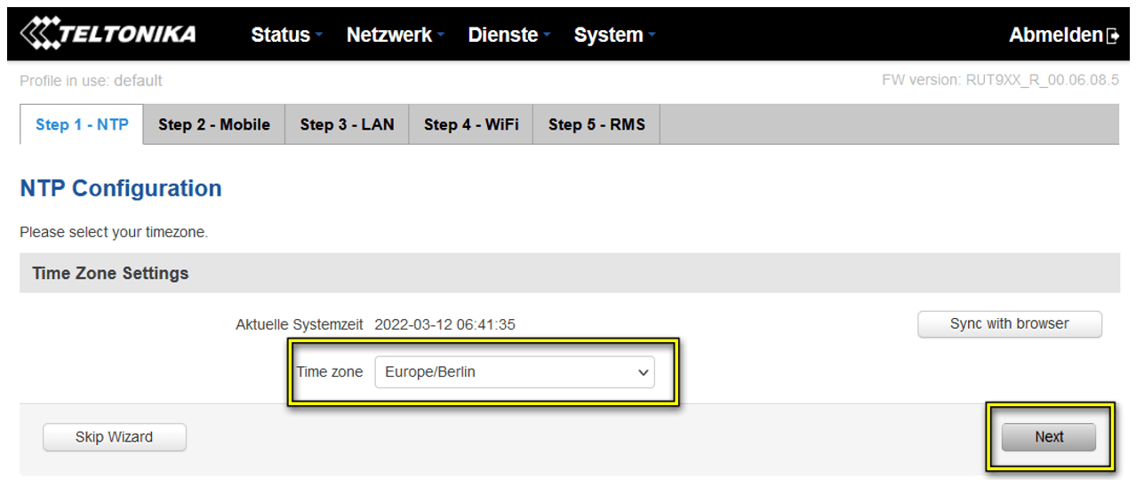This screenshot has height=502, width=1136.
Task: Click the Skip Wizard button
Action: pyautogui.click(x=115, y=437)
